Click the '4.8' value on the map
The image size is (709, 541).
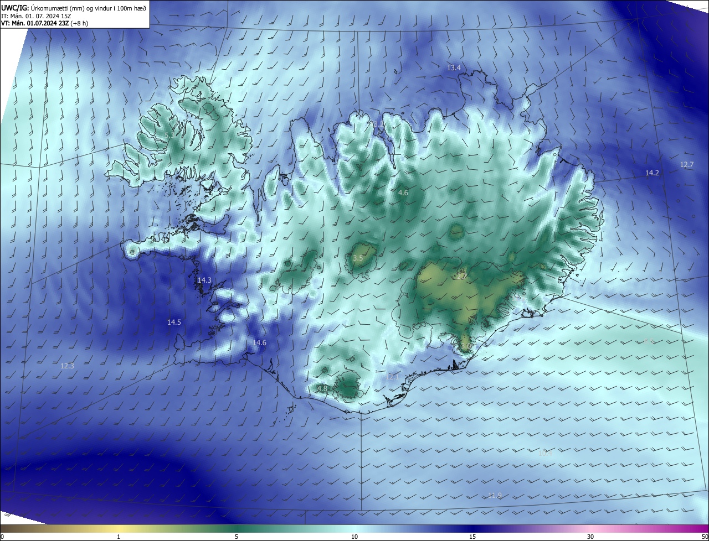pyautogui.click(x=322, y=388)
